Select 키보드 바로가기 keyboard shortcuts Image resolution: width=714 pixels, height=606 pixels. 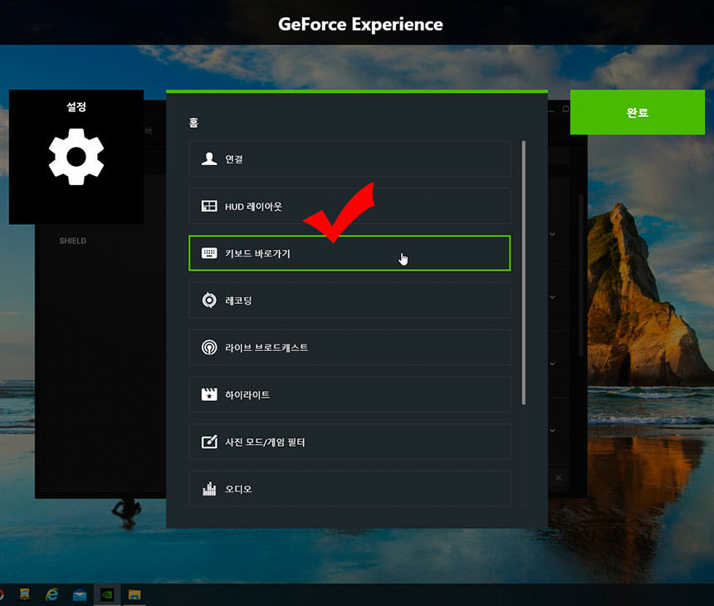(x=350, y=253)
